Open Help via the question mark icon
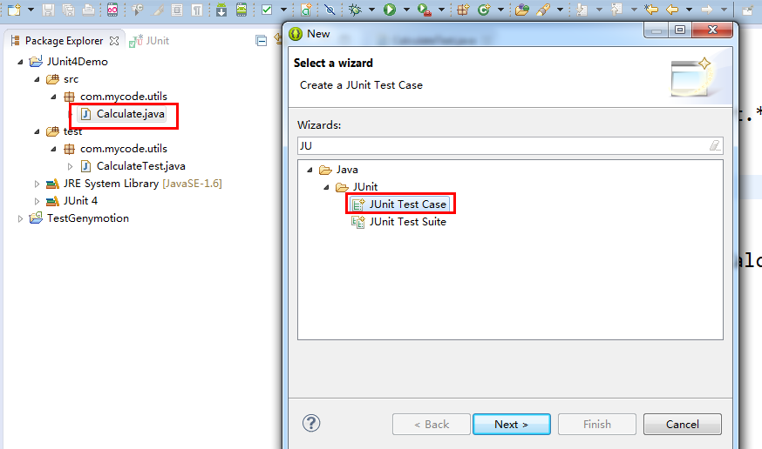This screenshot has height=449, width=762. pyautogui.click(x=311, y=423)
